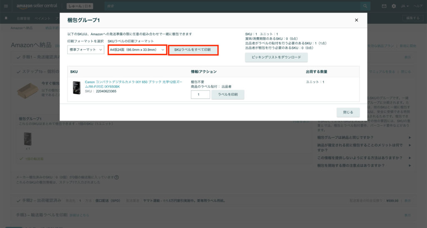This screenshot has width=427, height=228.
Task: Open the A4版24面 SKU label format dropdown
Action: tap(137, 50)
